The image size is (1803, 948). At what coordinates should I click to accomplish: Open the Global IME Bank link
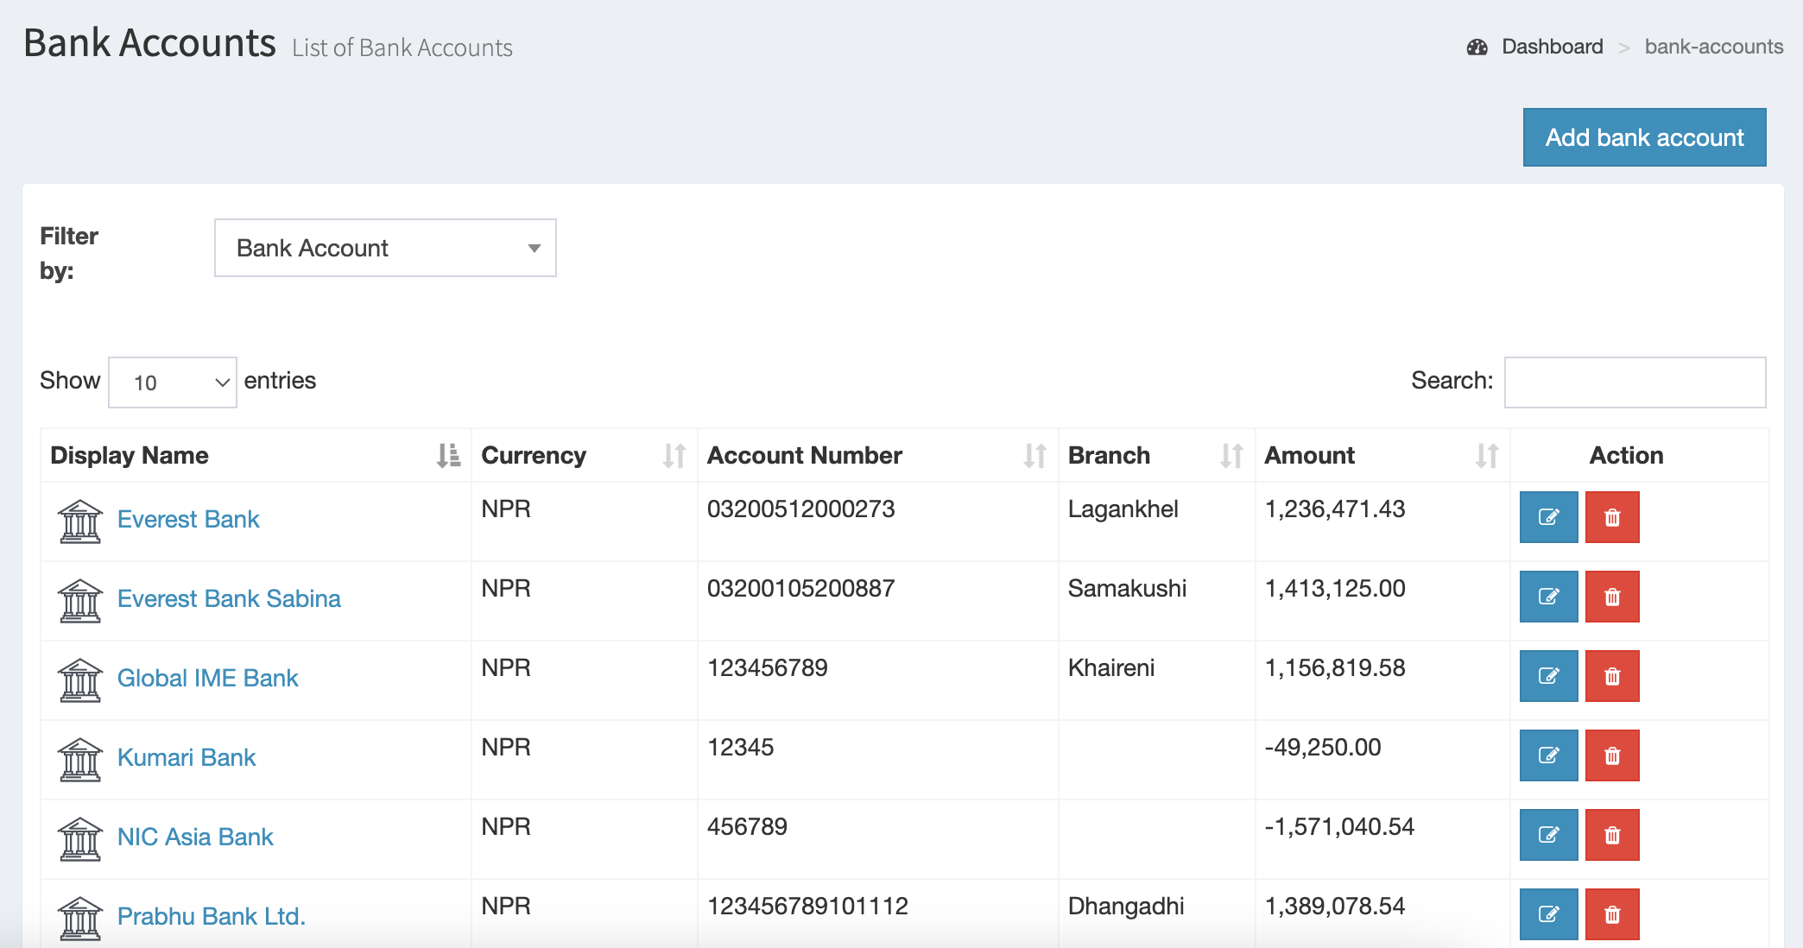pyautogui.click(x=207, y=678)
